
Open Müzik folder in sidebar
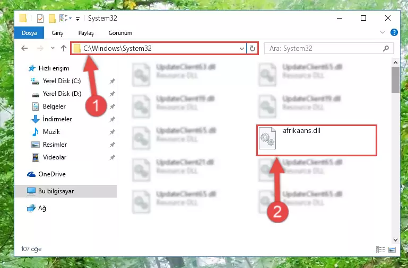pyautogui.click(x=51, y=132)
